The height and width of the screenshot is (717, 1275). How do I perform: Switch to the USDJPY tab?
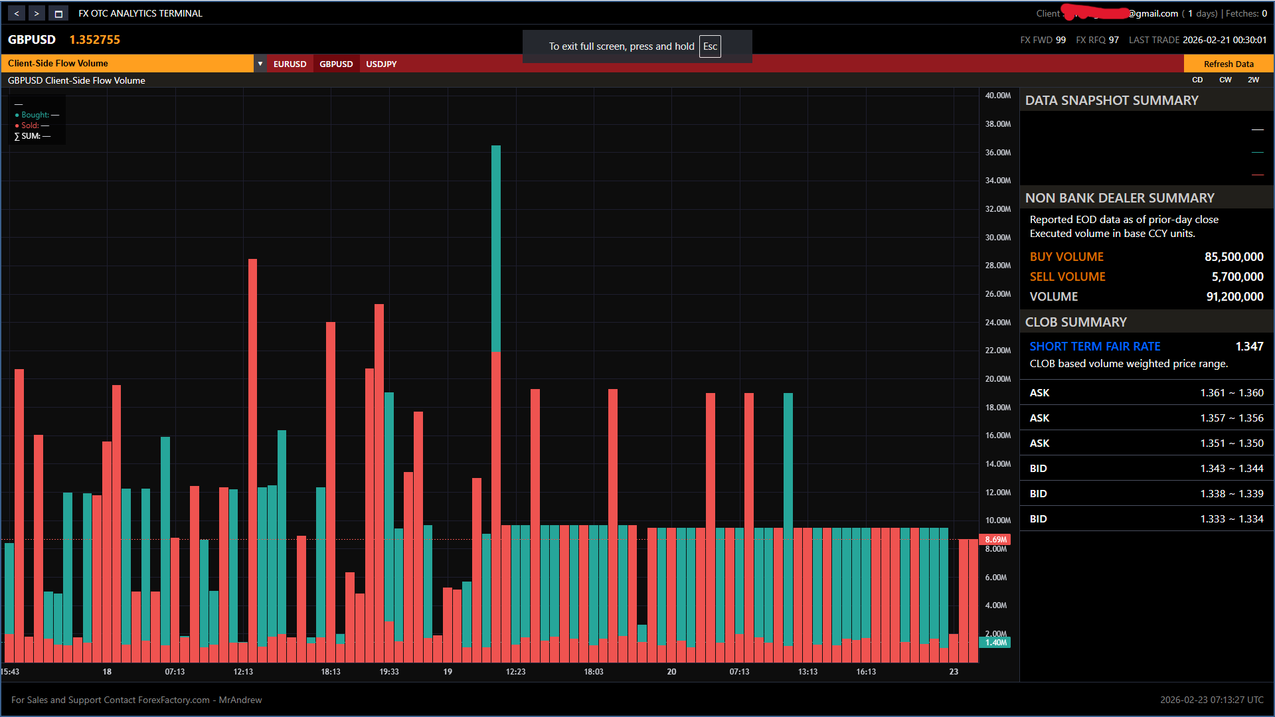pos(381,64)
